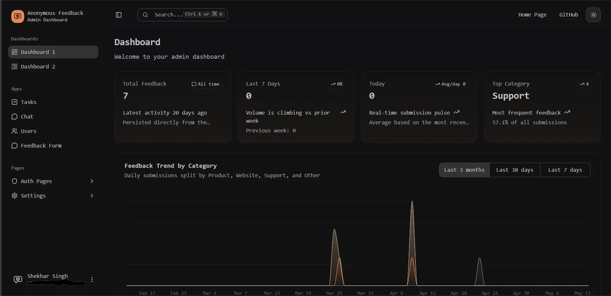Navigate to Users page
The height and width of the screenshot is (296, 611).
[x=53, y=131]
